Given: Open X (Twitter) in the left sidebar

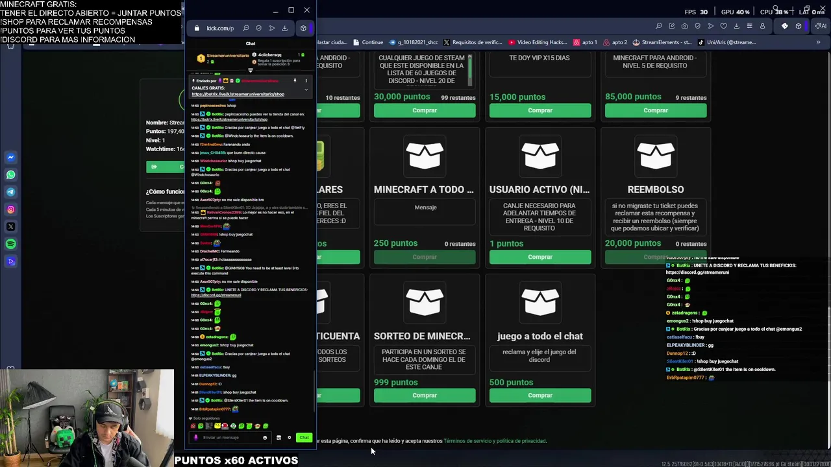Looking at the screenshot, I should (10, 226).
